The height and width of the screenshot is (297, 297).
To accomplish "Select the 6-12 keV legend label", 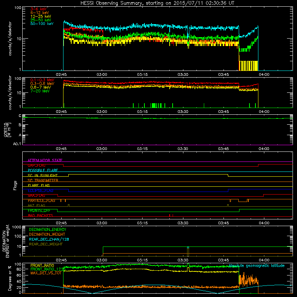I will coord(40,13).
